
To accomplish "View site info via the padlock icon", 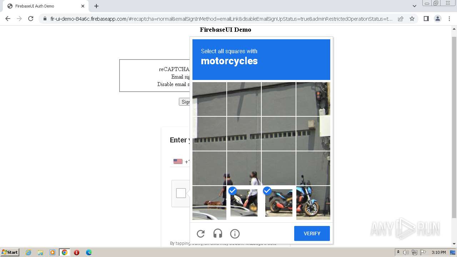I will click(x=45, y=19).
